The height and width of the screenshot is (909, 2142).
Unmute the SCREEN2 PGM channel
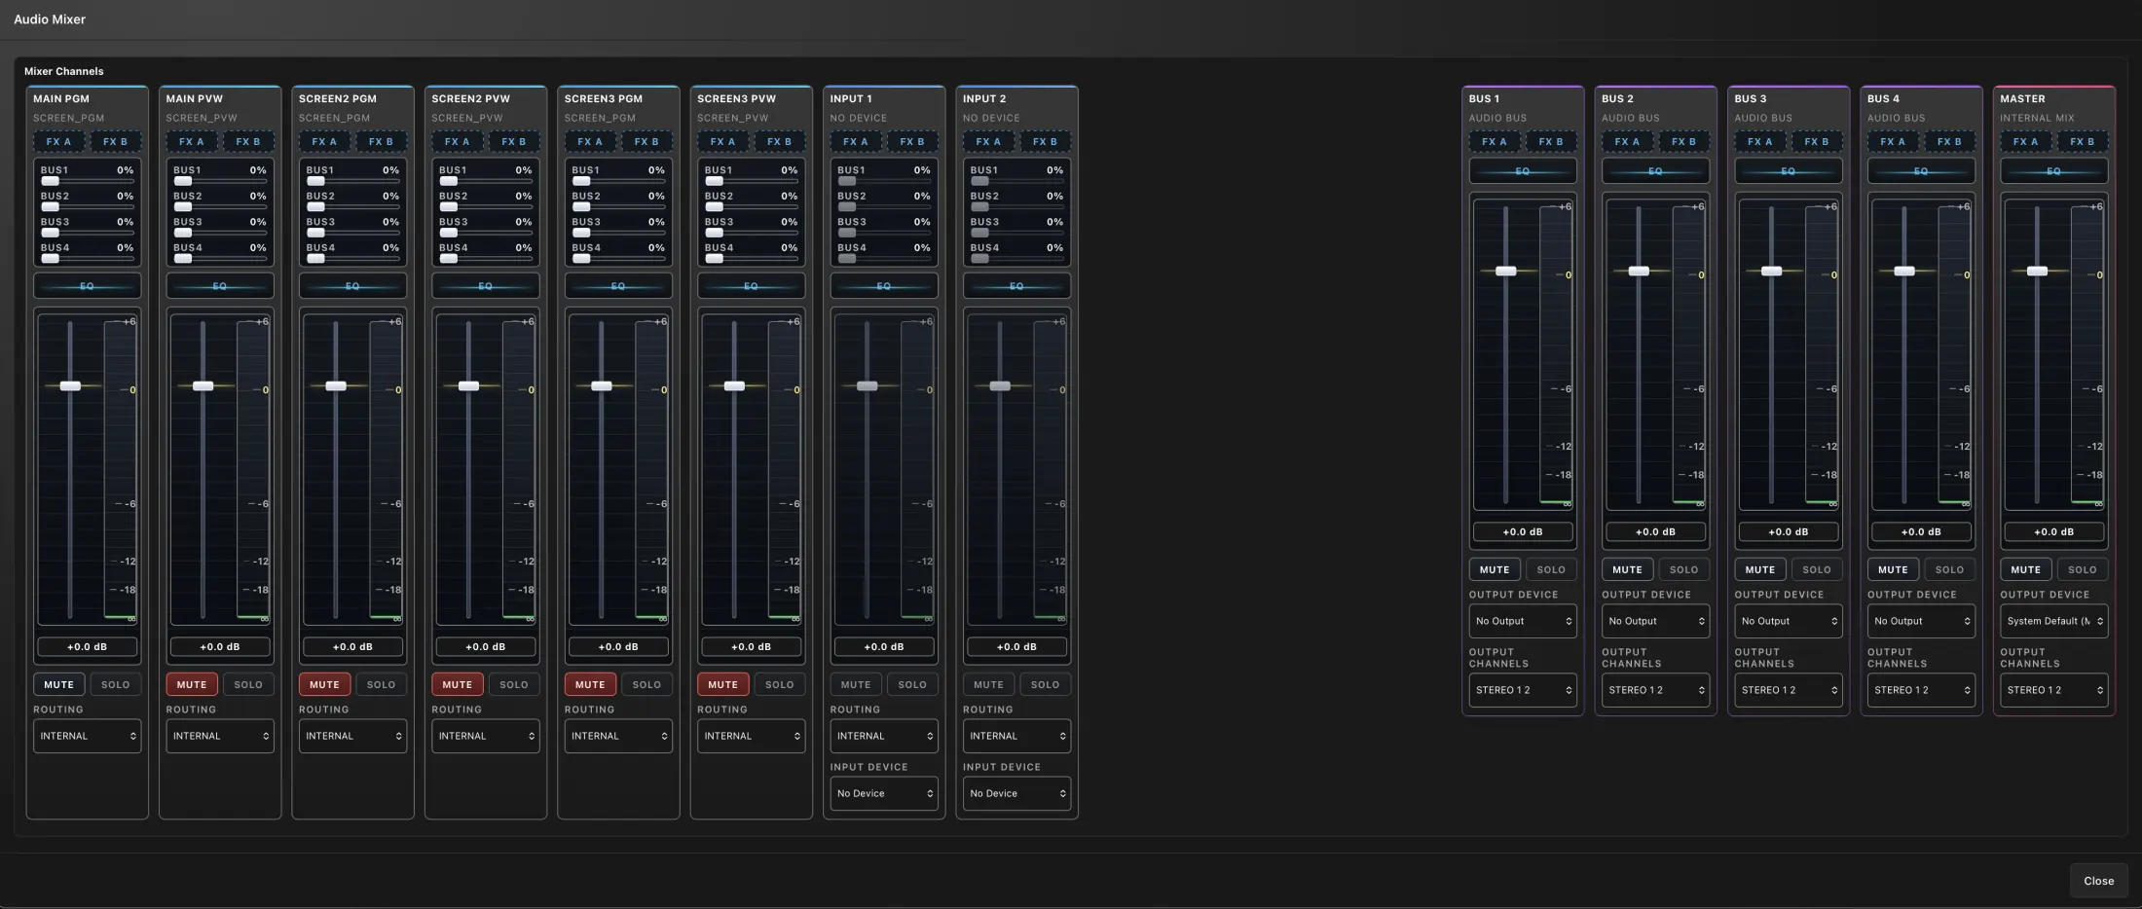324,684
